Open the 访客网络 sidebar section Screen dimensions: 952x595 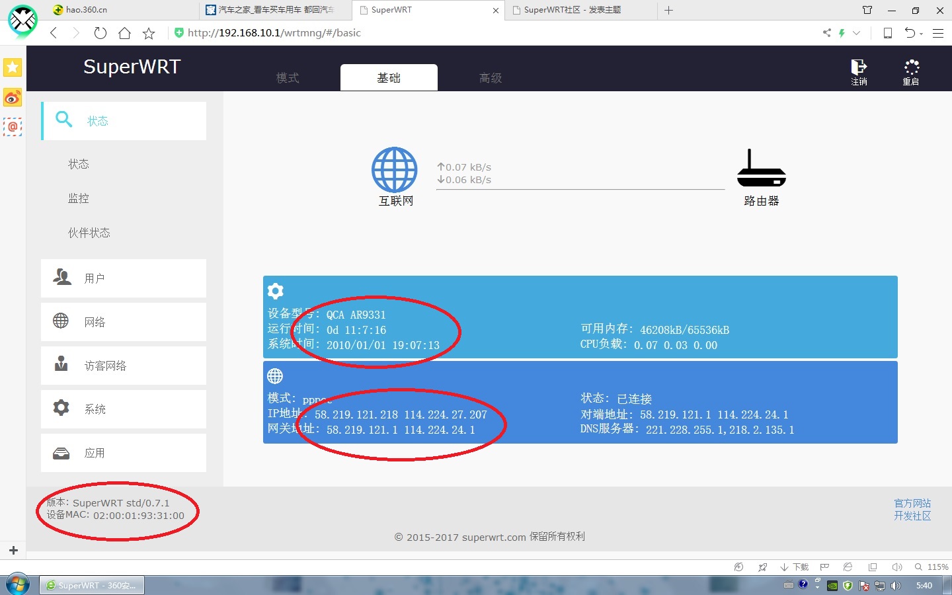[x=124, y=366]
